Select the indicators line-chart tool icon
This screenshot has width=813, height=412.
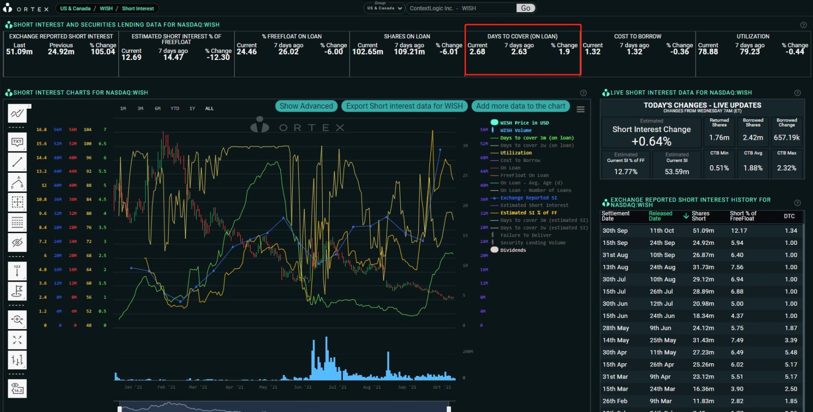(17, 113)
